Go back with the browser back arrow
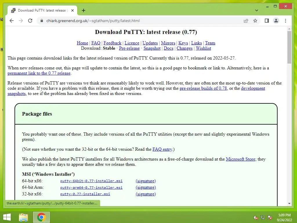Viewport: 297px width, 223px height. (x=12, y=21)
